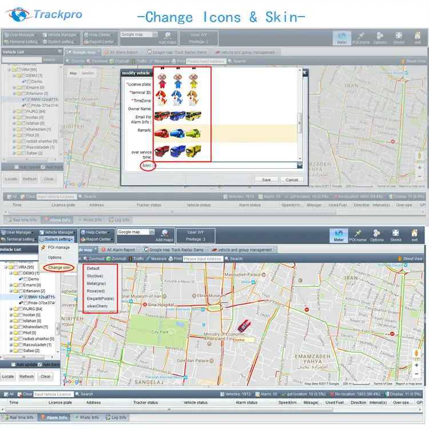The image size is (429, 429).
Task: Click the POI name pushpin in the skin-menu window
Action: click(357, 235)
